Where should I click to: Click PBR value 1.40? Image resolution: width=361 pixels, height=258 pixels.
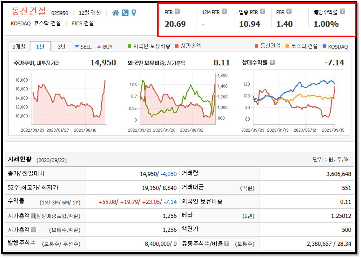(284, 24)
